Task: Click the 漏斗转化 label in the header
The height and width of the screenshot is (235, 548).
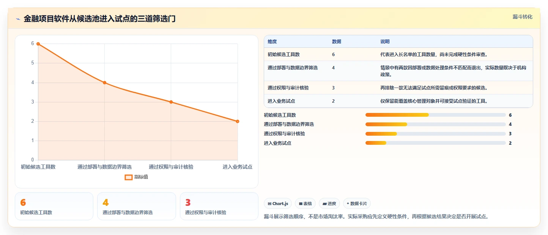Action: click(523, 17)
